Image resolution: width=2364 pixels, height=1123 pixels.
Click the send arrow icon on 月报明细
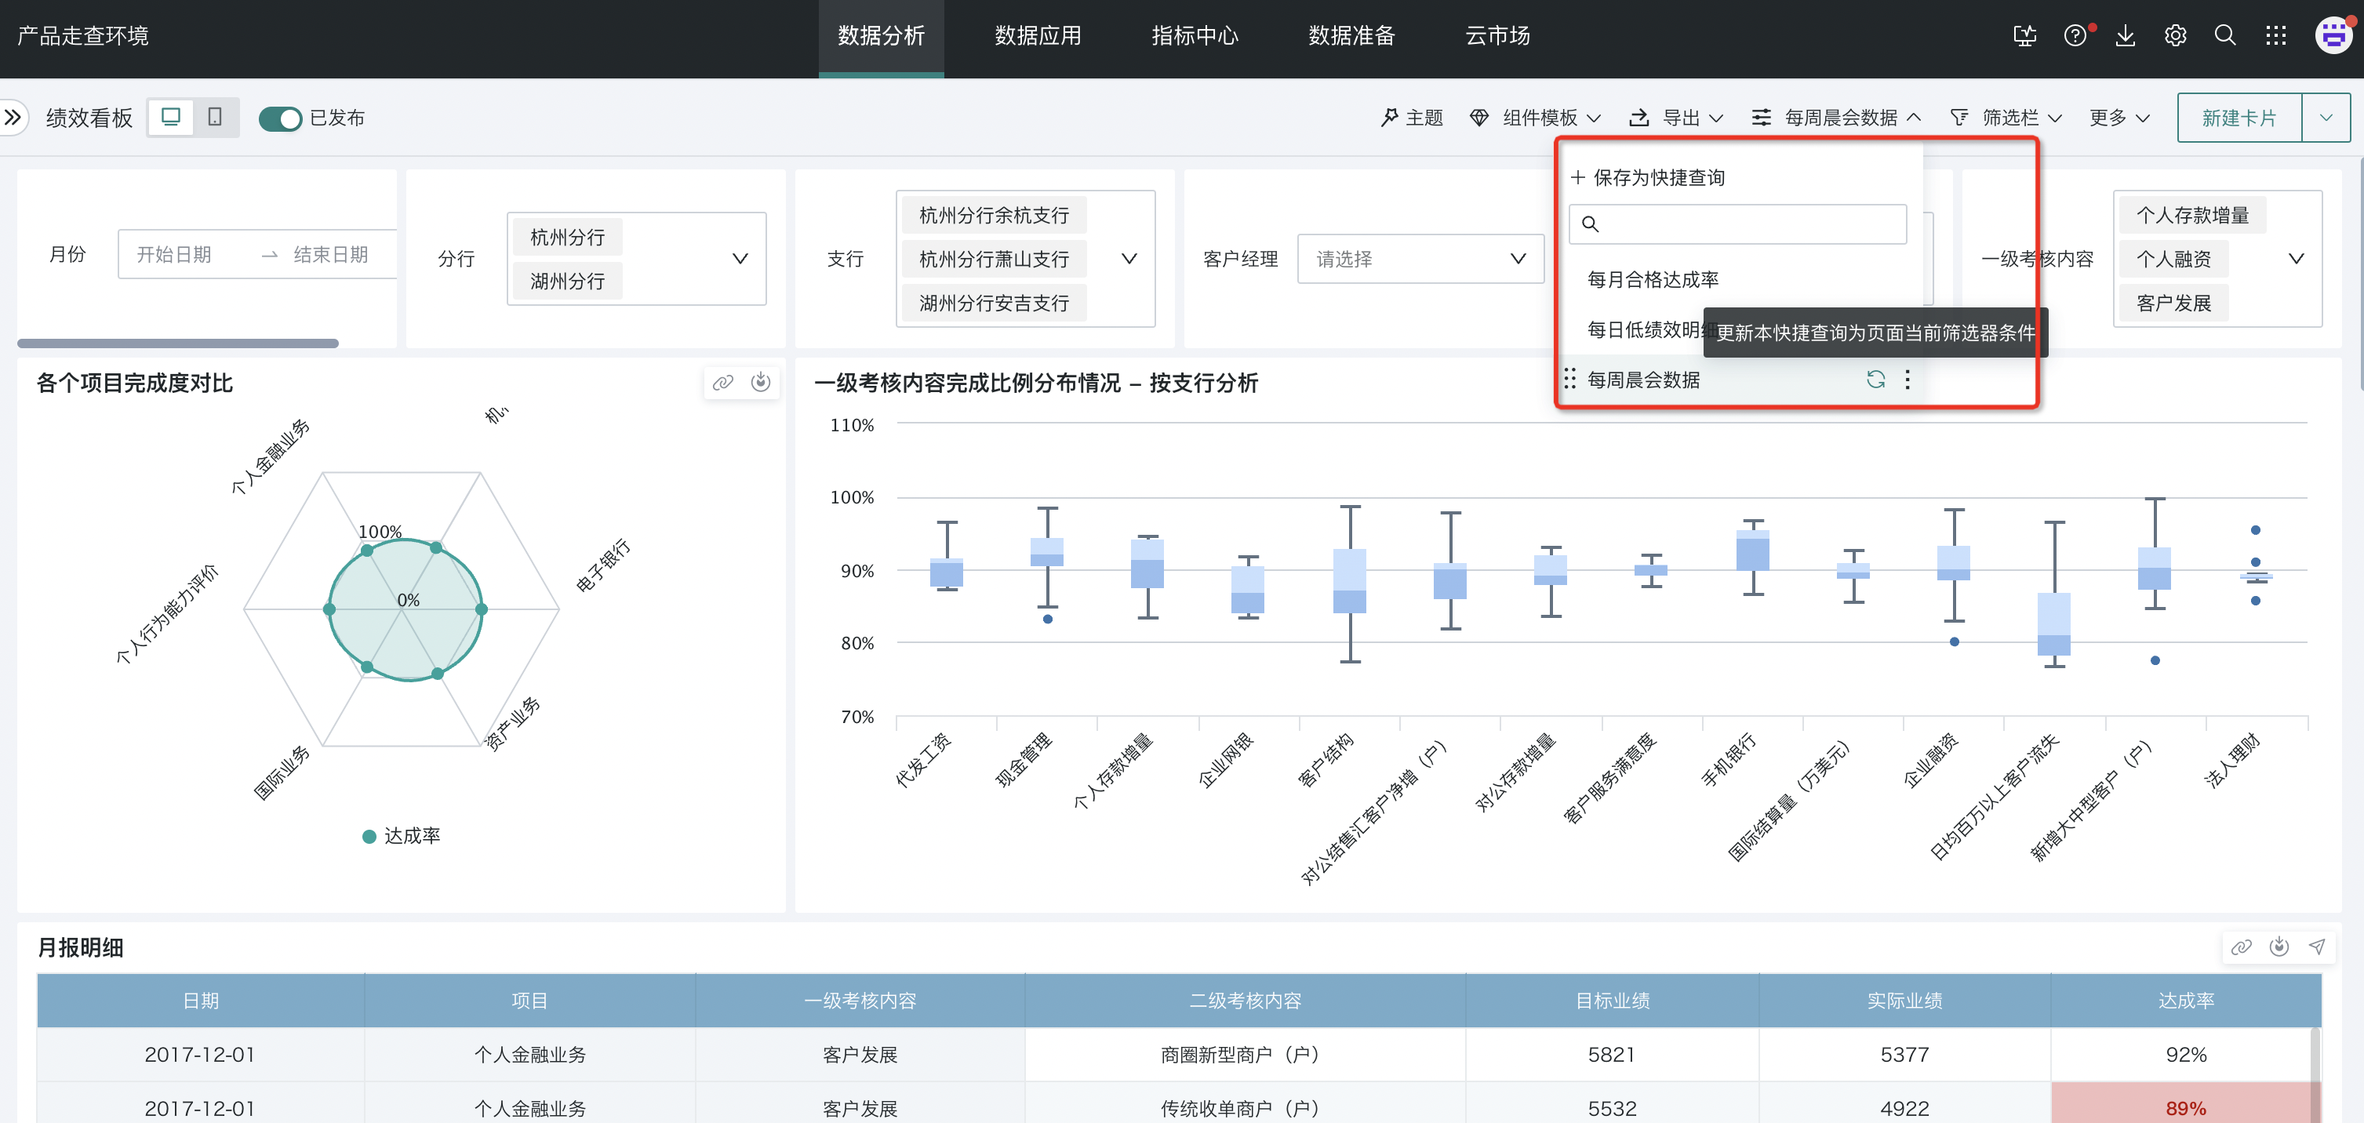2316,947
